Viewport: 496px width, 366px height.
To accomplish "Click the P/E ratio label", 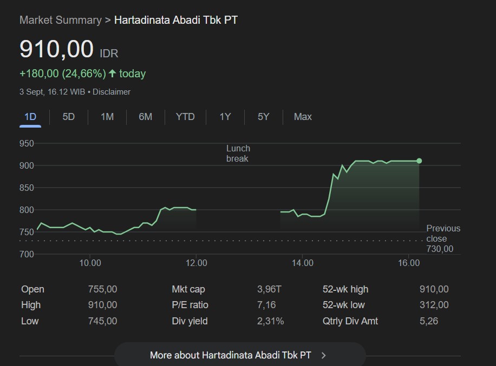I will click(x=190, y=305).
